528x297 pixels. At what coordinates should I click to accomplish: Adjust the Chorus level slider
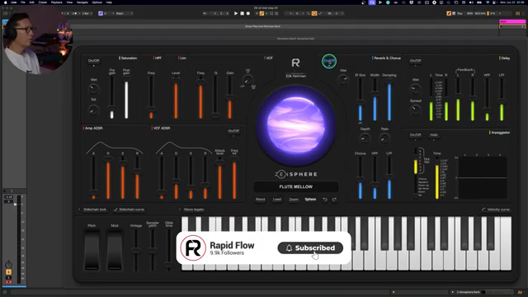coord(360,178)
